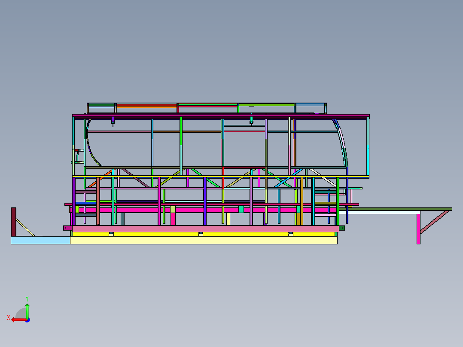This screenshot has width=463, height=347.
Task: Select the purple hanging nozzle under the roof
Action: point(113,121)
